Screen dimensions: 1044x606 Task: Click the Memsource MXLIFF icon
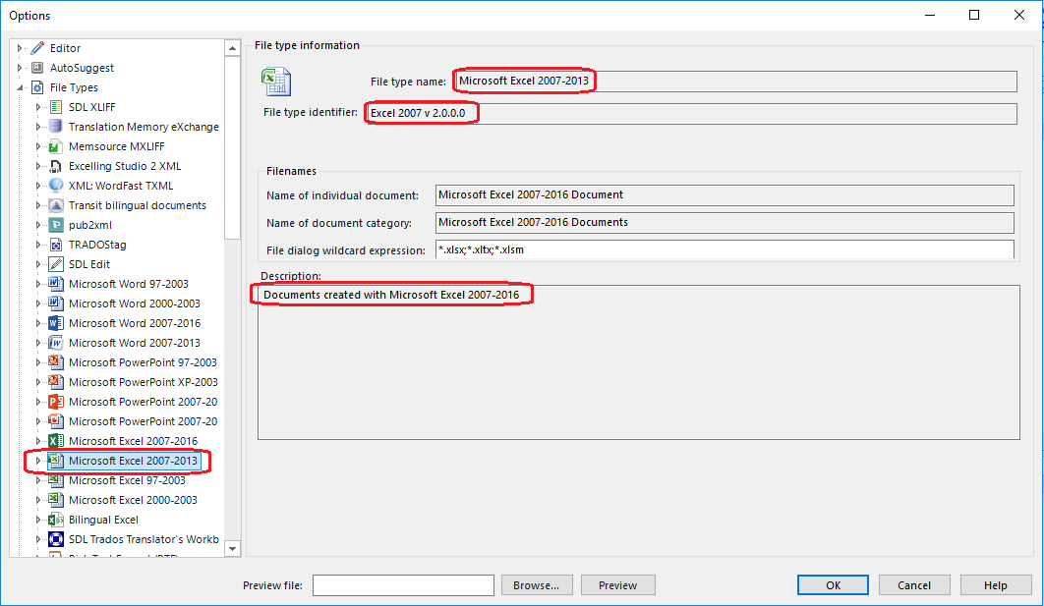point(57,146)
